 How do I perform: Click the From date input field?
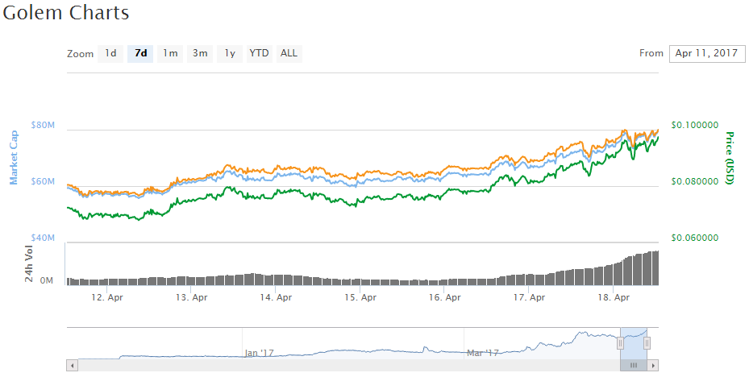coord(706,53)
